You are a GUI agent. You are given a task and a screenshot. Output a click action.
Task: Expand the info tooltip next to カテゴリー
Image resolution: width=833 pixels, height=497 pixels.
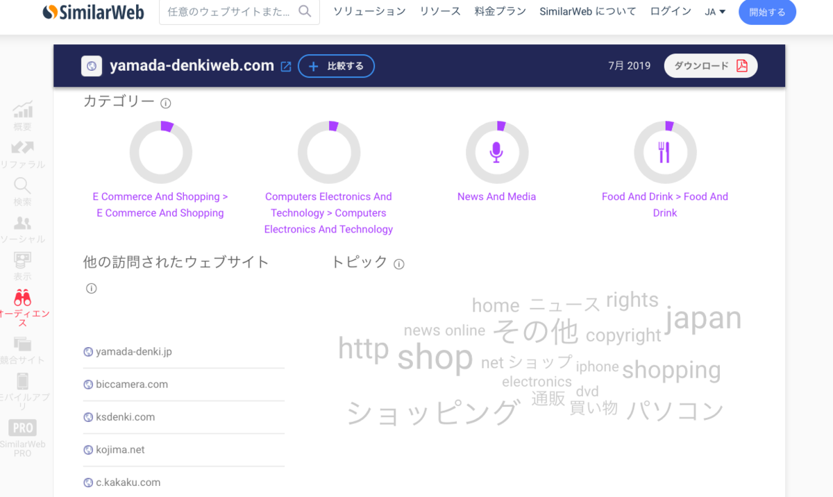click(x=165, y=103)
